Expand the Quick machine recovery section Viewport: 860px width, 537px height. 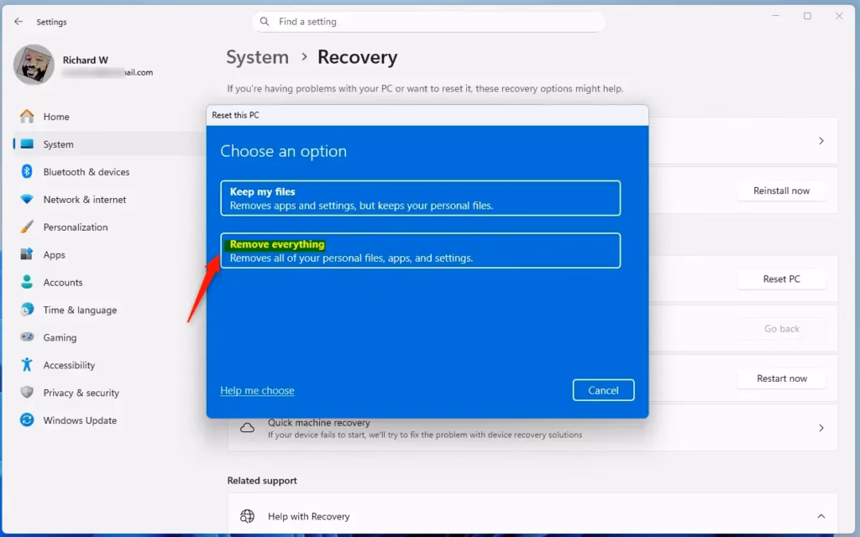click(x=821, y=428)
